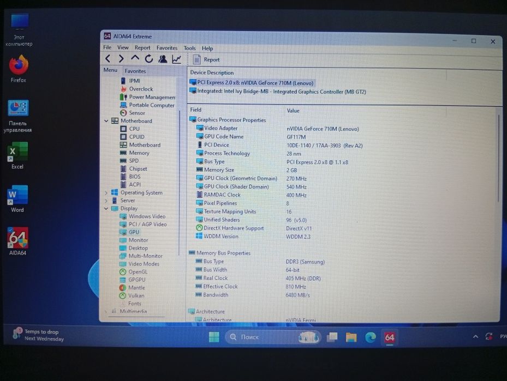Viewport: 507px width, 381px height.
Task: Select Power Management in the tree
Action: (148, 97)
